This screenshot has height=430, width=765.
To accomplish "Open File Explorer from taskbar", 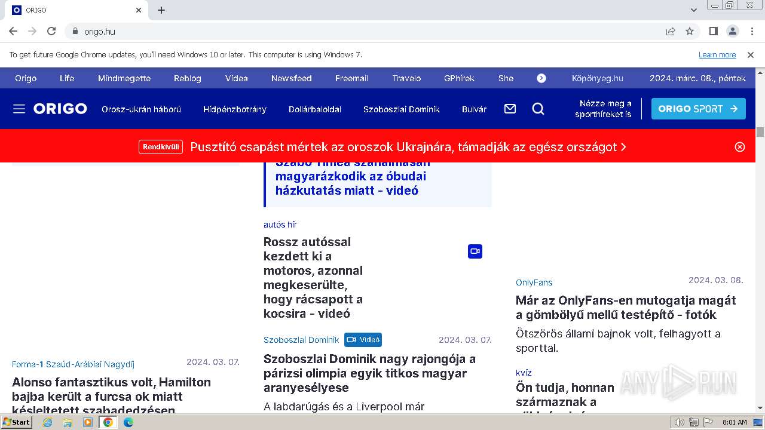I will pos(68,422).
